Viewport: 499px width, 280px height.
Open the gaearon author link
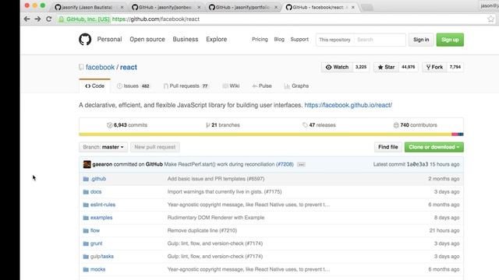pyautogui.click(x=102, y=164)
